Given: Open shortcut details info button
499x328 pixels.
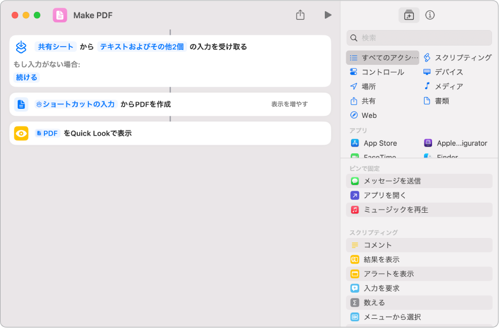Looking at the screenshot, I should (x=430, y=15).
